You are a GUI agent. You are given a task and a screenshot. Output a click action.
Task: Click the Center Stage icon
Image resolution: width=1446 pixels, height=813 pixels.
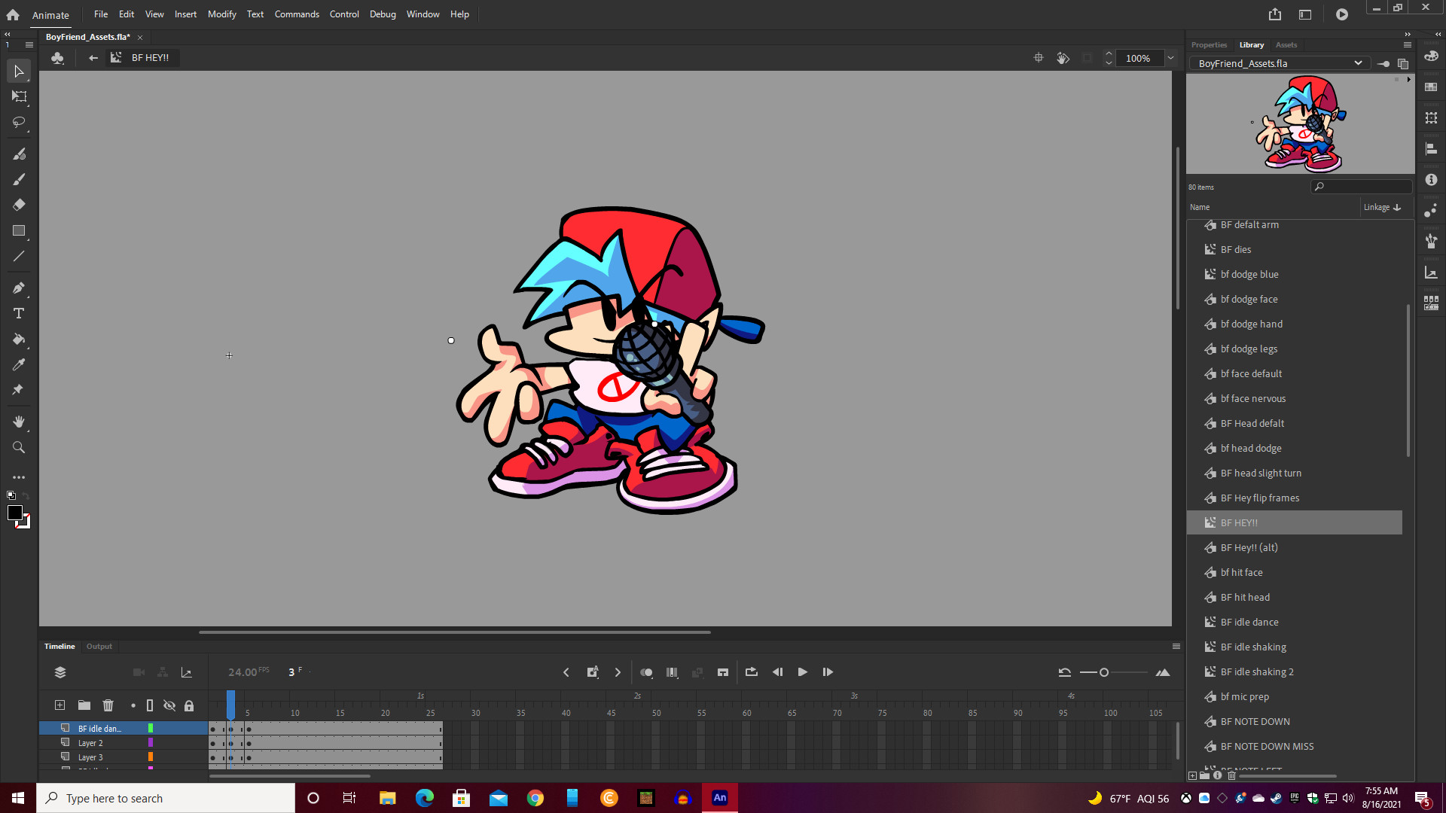[1039, 58]
